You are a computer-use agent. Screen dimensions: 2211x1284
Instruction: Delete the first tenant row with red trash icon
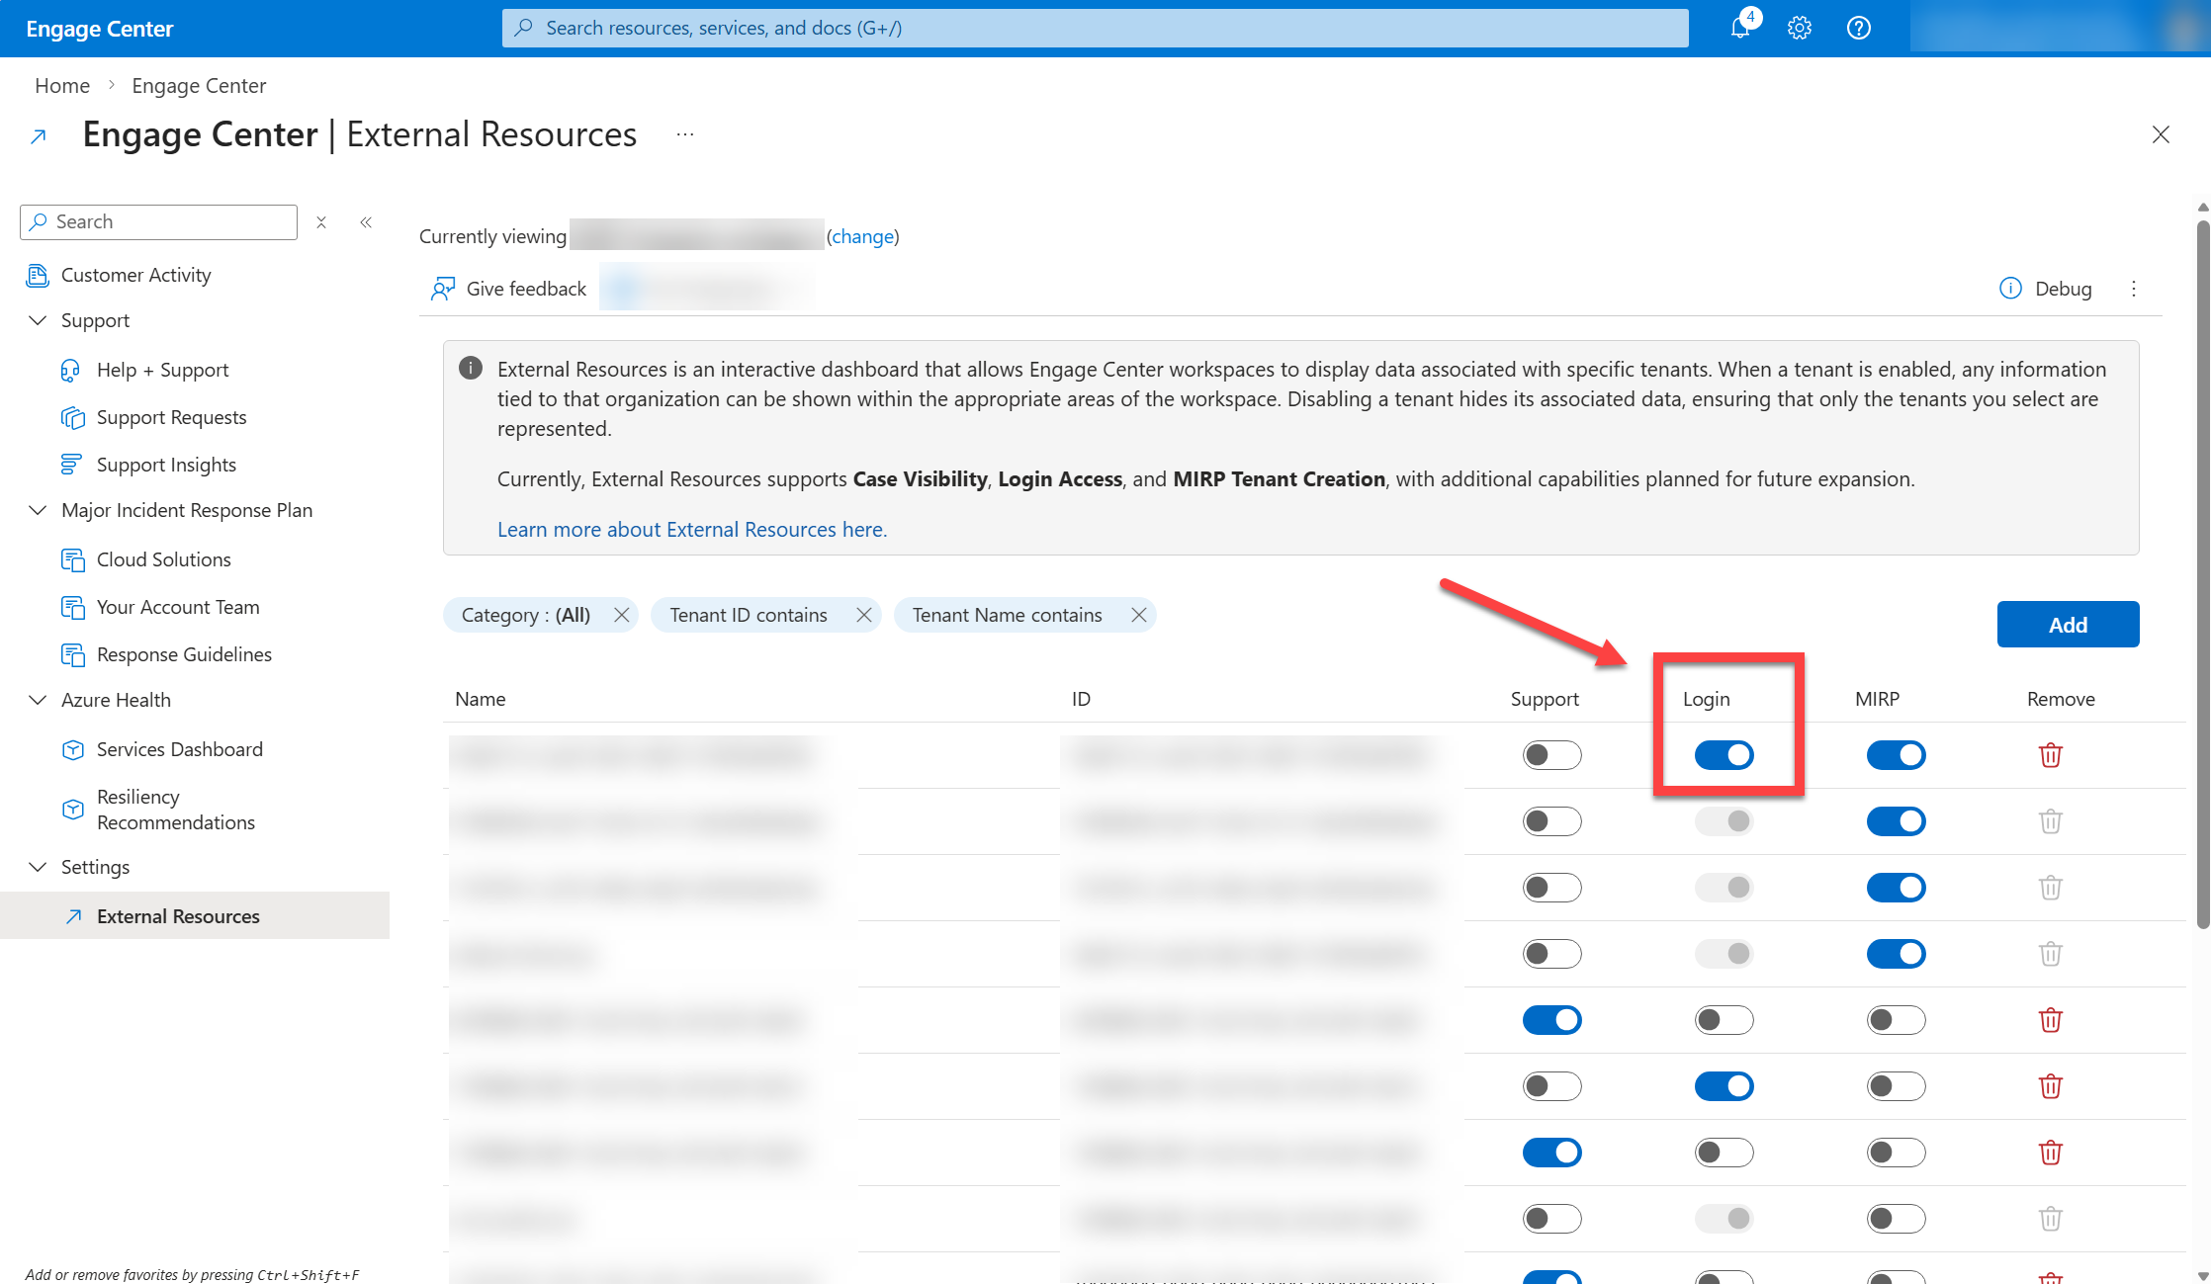tap(2051, 755)
